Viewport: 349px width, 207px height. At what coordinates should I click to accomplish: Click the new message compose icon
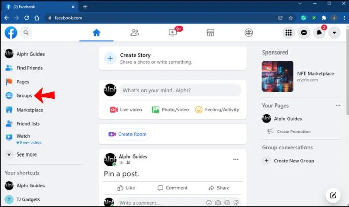coord(333,195)
